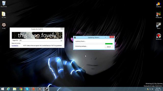Close the Updating Steam window
Image resolution: width=163 pixels, height=91 pixels.
coord(112,37)
